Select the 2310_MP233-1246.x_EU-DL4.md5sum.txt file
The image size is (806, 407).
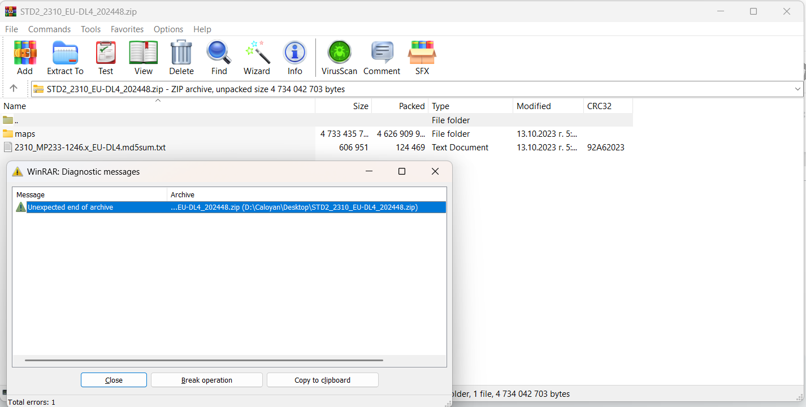90,148
